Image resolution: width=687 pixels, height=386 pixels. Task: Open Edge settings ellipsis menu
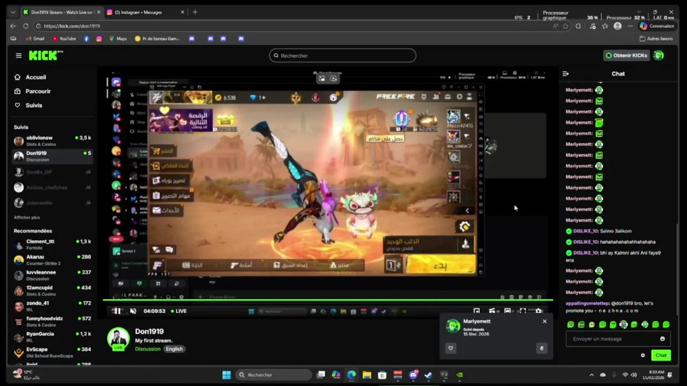click(630, 26)
